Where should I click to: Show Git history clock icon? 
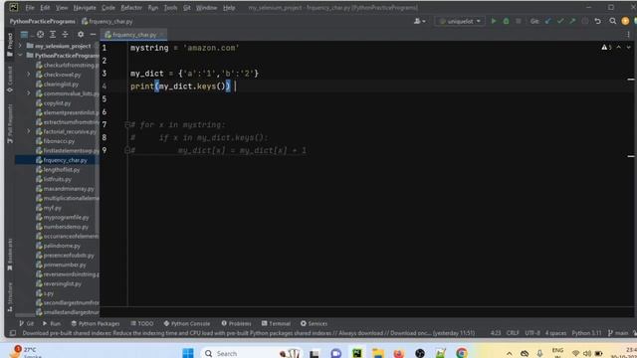point(584,21)
